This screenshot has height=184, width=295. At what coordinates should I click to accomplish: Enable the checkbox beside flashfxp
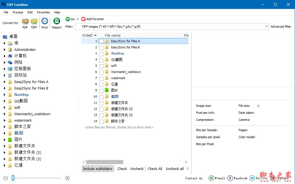pyautogui.click(x=102, y=53)
